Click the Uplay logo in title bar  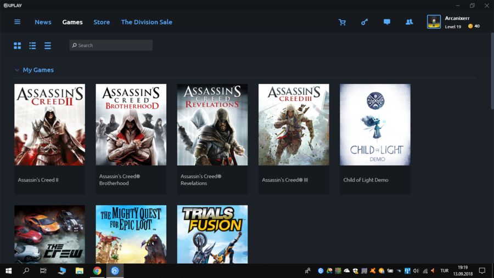tap(13, 5)
